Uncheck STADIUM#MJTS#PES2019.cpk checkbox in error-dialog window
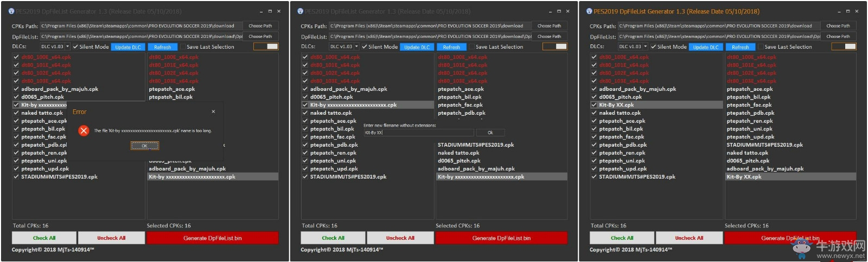This screenshot has height=262, width=868. coord(16,176)
